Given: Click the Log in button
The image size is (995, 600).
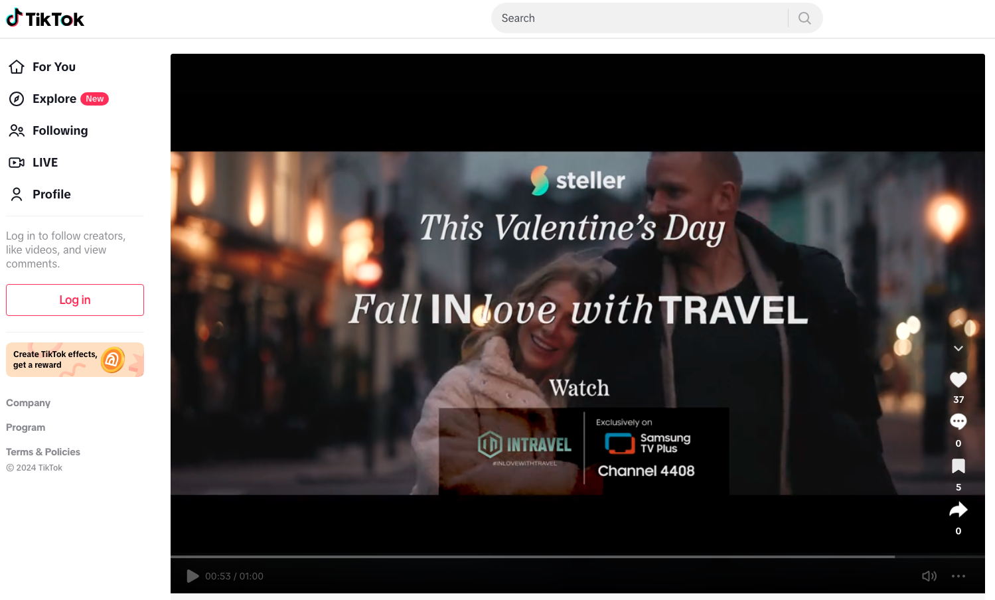Looking at the screenshot, I should [75, 300].
